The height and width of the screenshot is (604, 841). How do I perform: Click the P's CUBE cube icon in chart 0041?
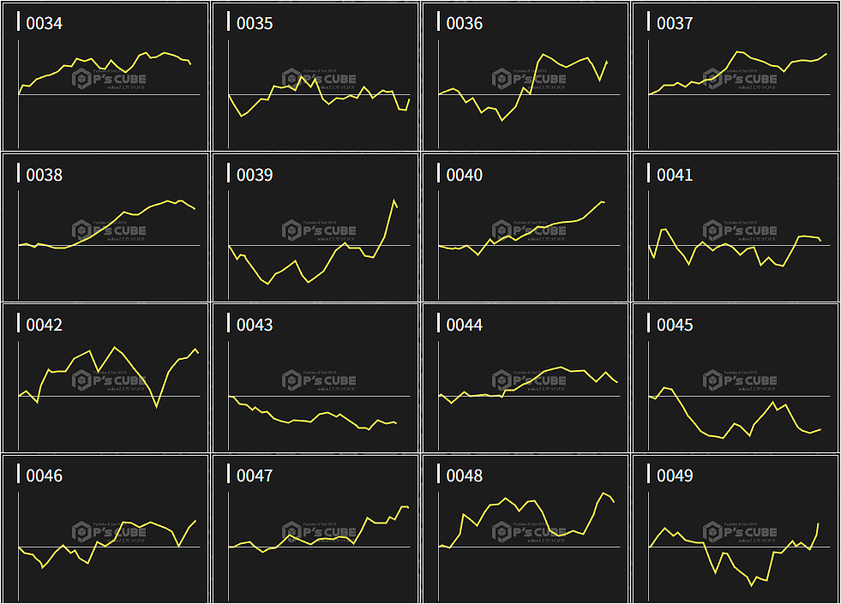coord(712,230)
